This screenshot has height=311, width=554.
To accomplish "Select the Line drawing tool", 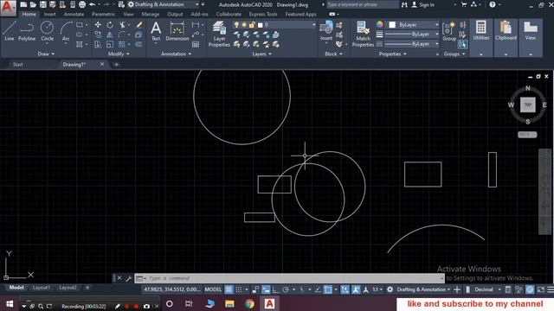I will 10,31.
